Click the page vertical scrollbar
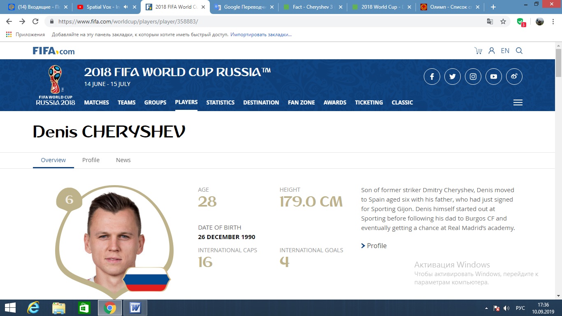The width and height of the screenshot is (562, 316). pyautogui.click(x=558, y=62)
